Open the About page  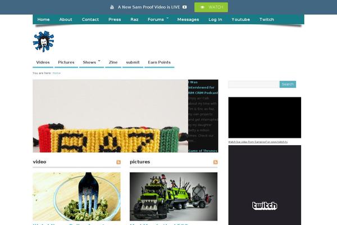(66, 19)
